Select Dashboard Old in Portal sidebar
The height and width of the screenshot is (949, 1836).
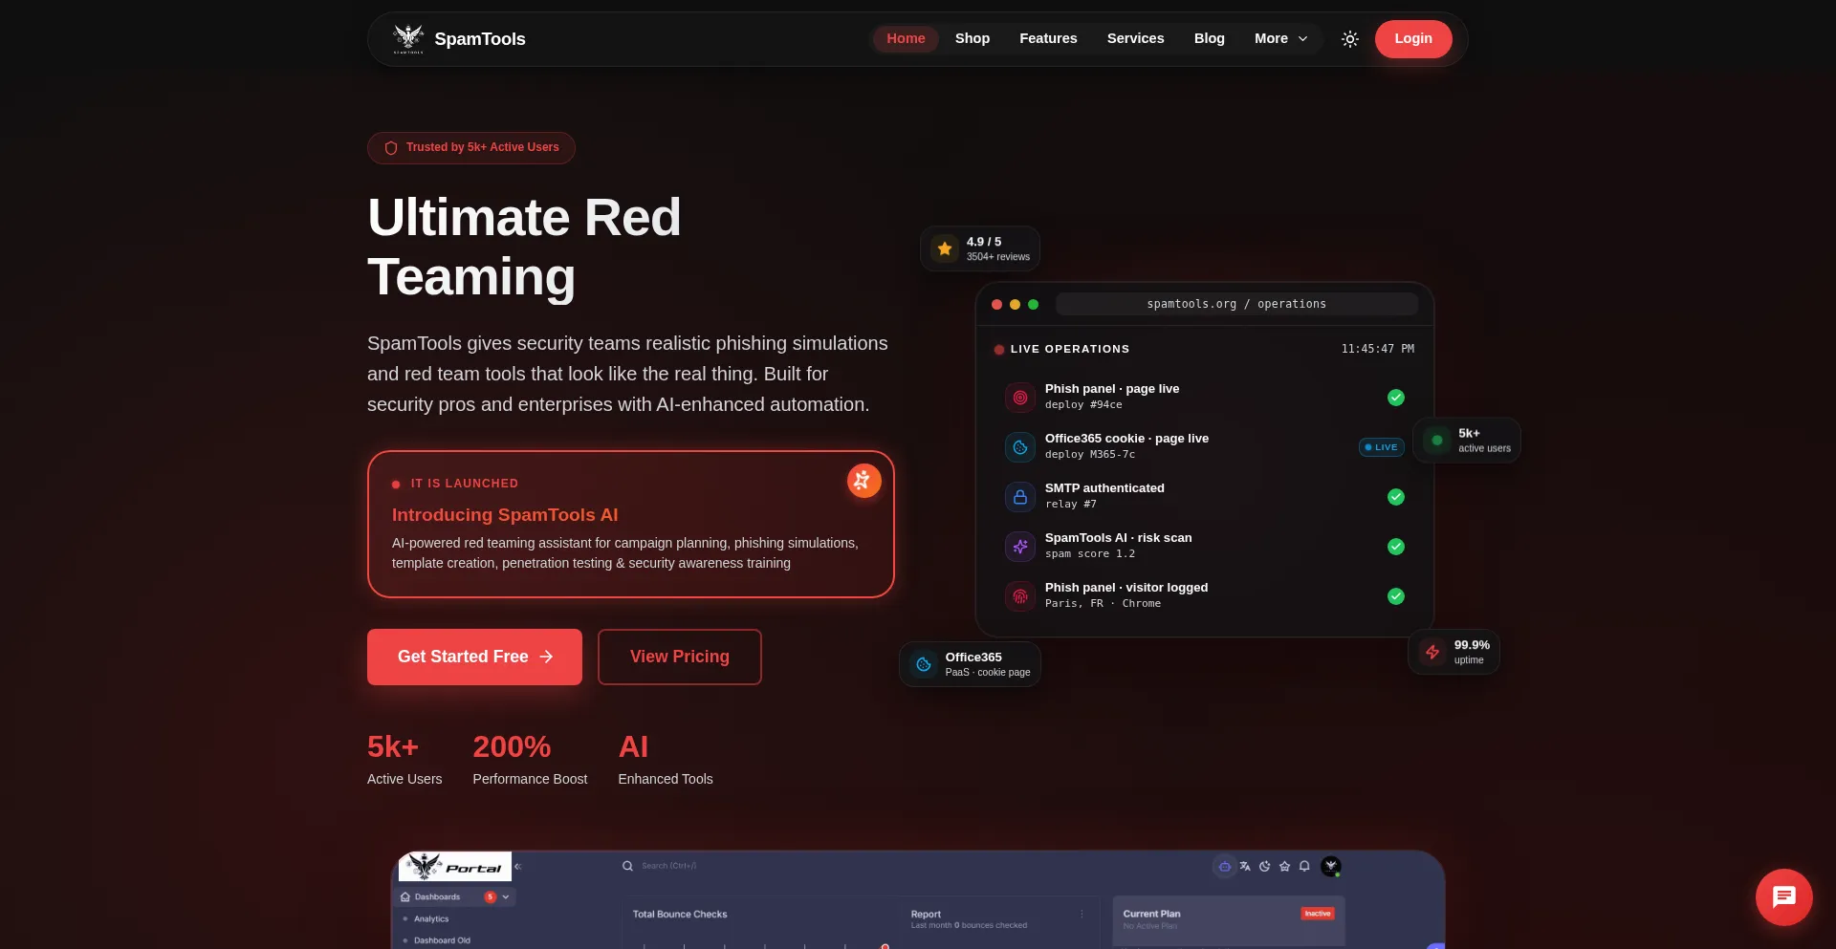pos(442,940)
